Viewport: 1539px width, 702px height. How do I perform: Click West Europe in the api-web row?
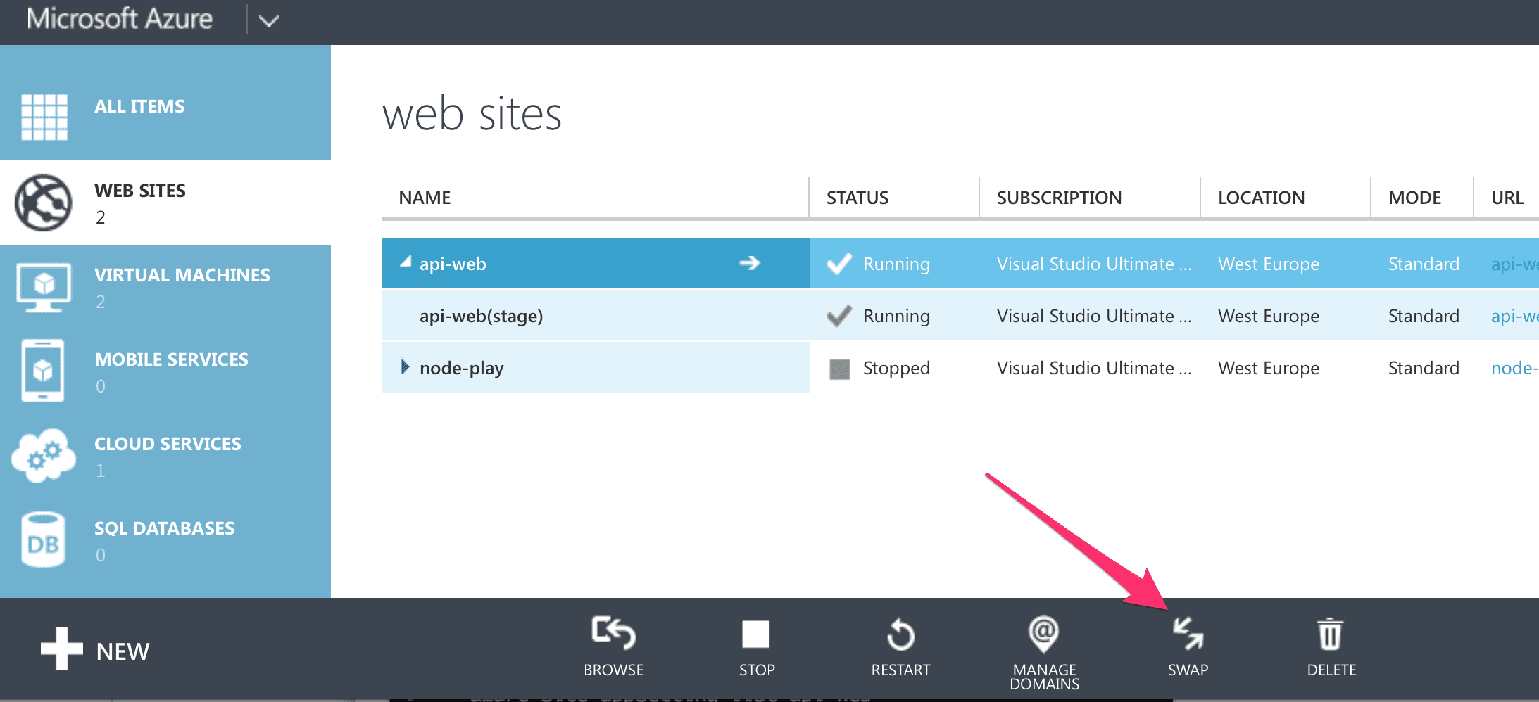[x=1269, y=264]
